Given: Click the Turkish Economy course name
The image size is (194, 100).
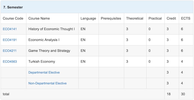Looking at the screenshot, I should click(x=42, y=61).
